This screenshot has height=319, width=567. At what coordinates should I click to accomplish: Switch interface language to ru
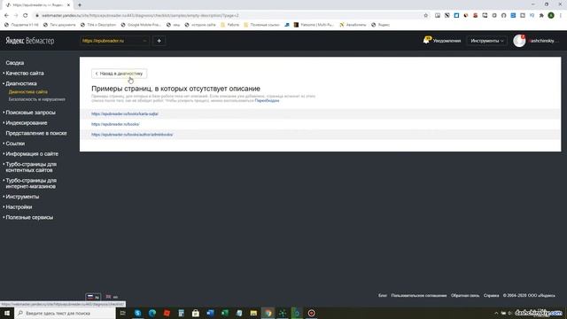tap(93, 297)
